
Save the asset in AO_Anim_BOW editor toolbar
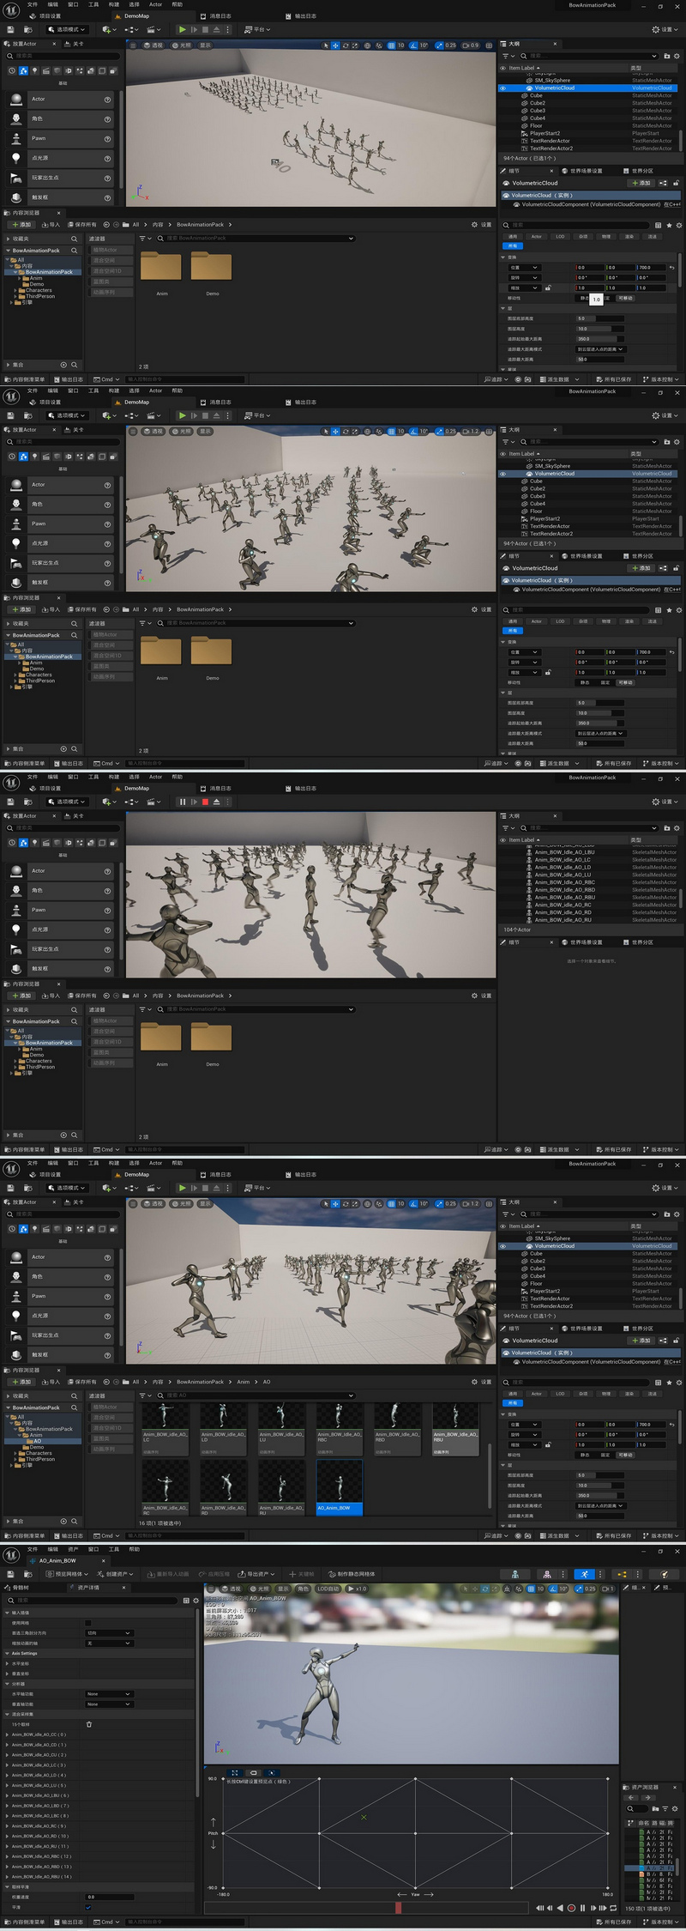click(11, 1574)
